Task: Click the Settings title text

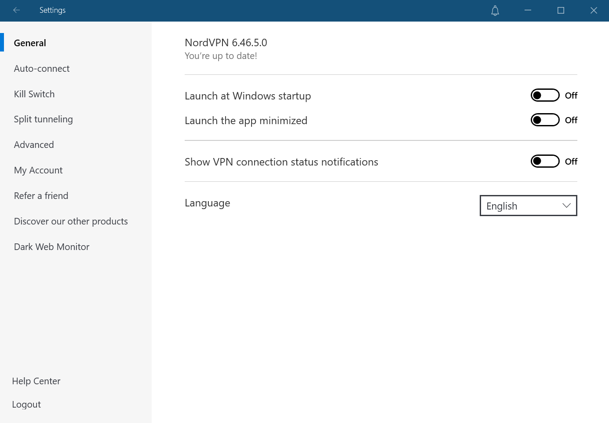Action: click(x=52, y=10)
